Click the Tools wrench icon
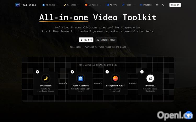This screenshot has width=196, height=122. click(123, 5)
